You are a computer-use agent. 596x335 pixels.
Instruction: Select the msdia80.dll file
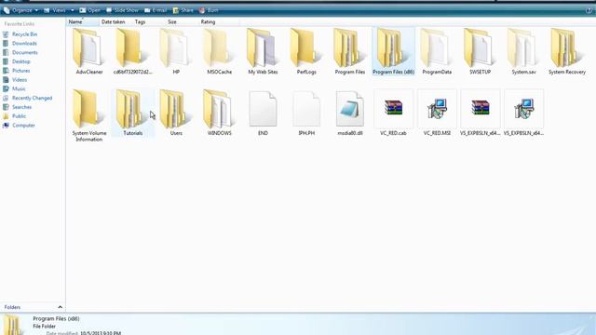[350, 113]
